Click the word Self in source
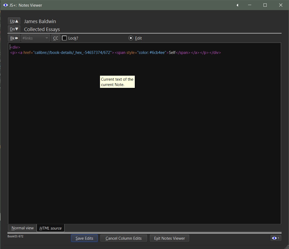Viewport: 289px width, 249px height. [x=172, y=53]
